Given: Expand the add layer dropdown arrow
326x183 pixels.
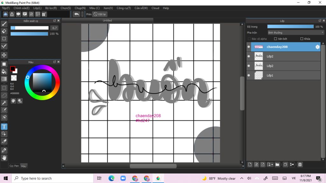Looking at the screenshot, I should click(x=272, y=165).
